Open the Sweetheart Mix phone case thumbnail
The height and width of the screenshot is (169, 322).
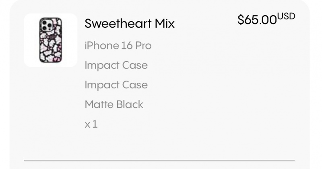(51, 40)
